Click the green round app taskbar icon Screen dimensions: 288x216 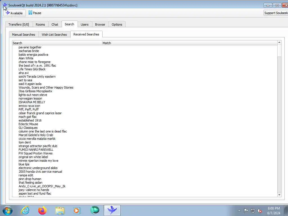94,210
